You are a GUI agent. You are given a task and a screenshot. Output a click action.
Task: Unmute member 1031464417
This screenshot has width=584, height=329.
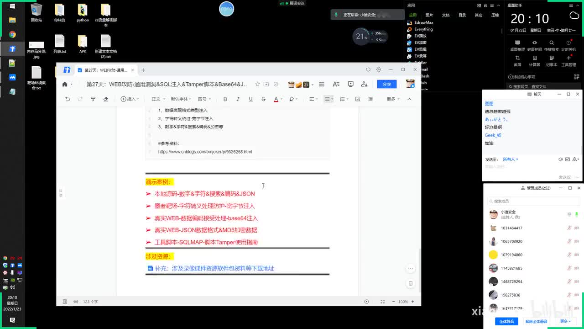click(x=569, y=228)
